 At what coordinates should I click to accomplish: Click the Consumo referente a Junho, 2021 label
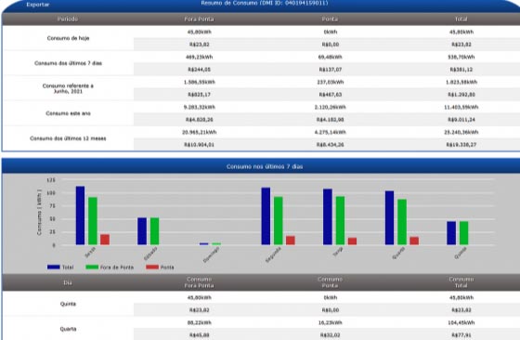68,88
